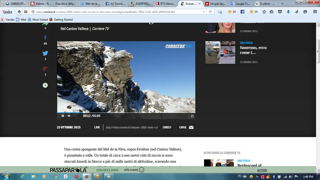Click the address bar URL
Viewport: 320px width, 180px height.
click(x=105, y=12)
